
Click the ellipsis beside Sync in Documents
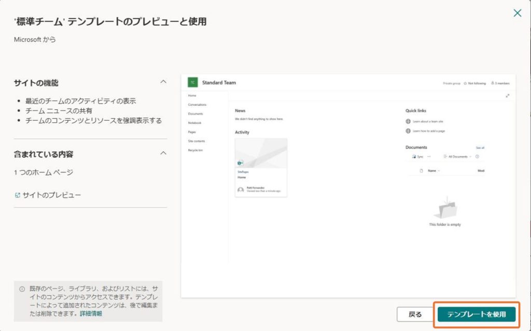pos(429,157)
